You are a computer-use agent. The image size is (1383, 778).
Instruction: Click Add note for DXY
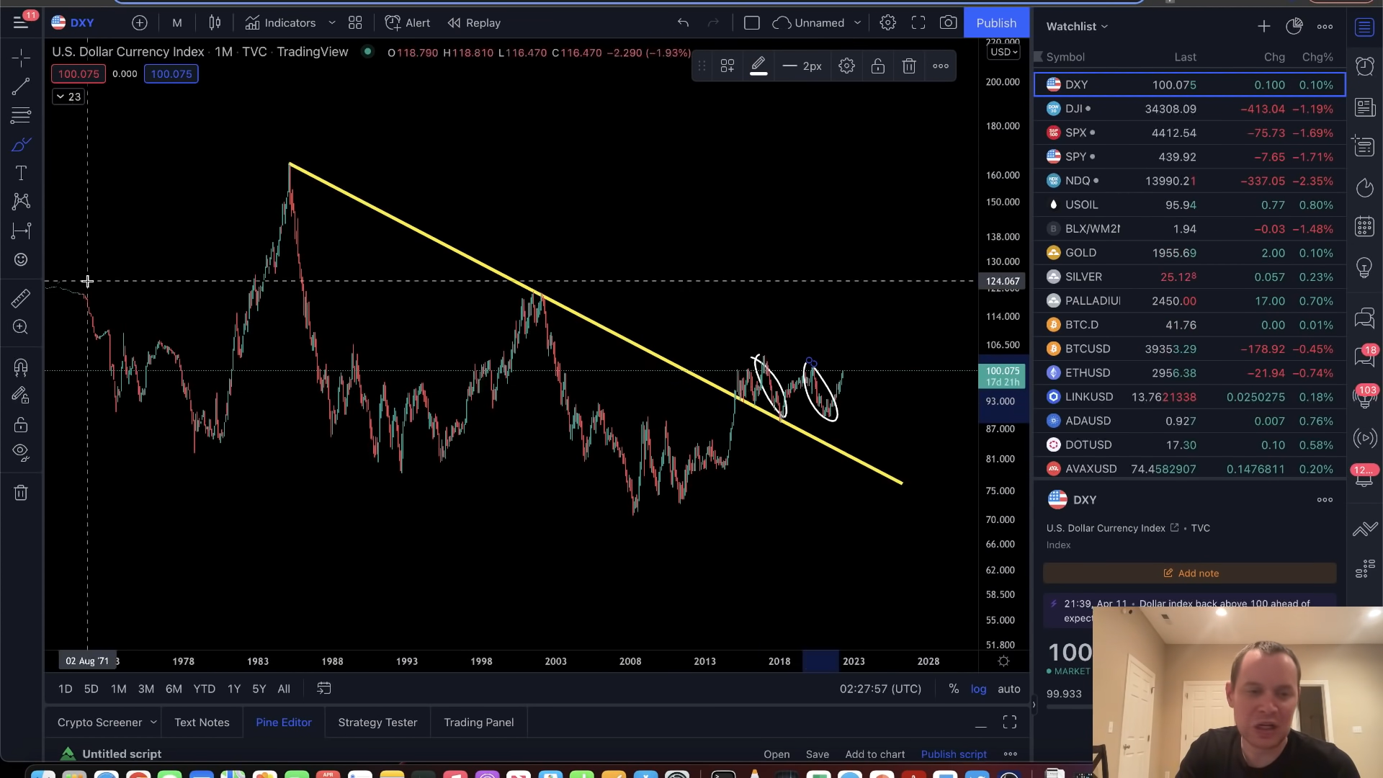pos(1190,573)
